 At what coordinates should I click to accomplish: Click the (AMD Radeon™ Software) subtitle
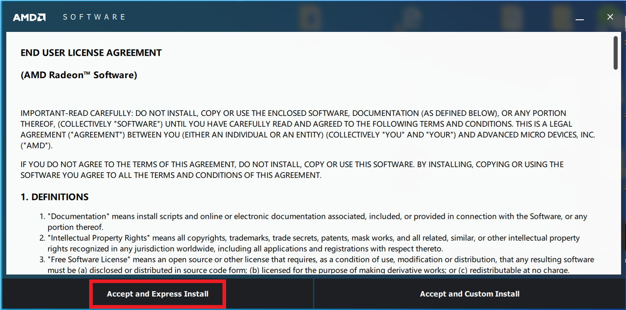point(79,75)
